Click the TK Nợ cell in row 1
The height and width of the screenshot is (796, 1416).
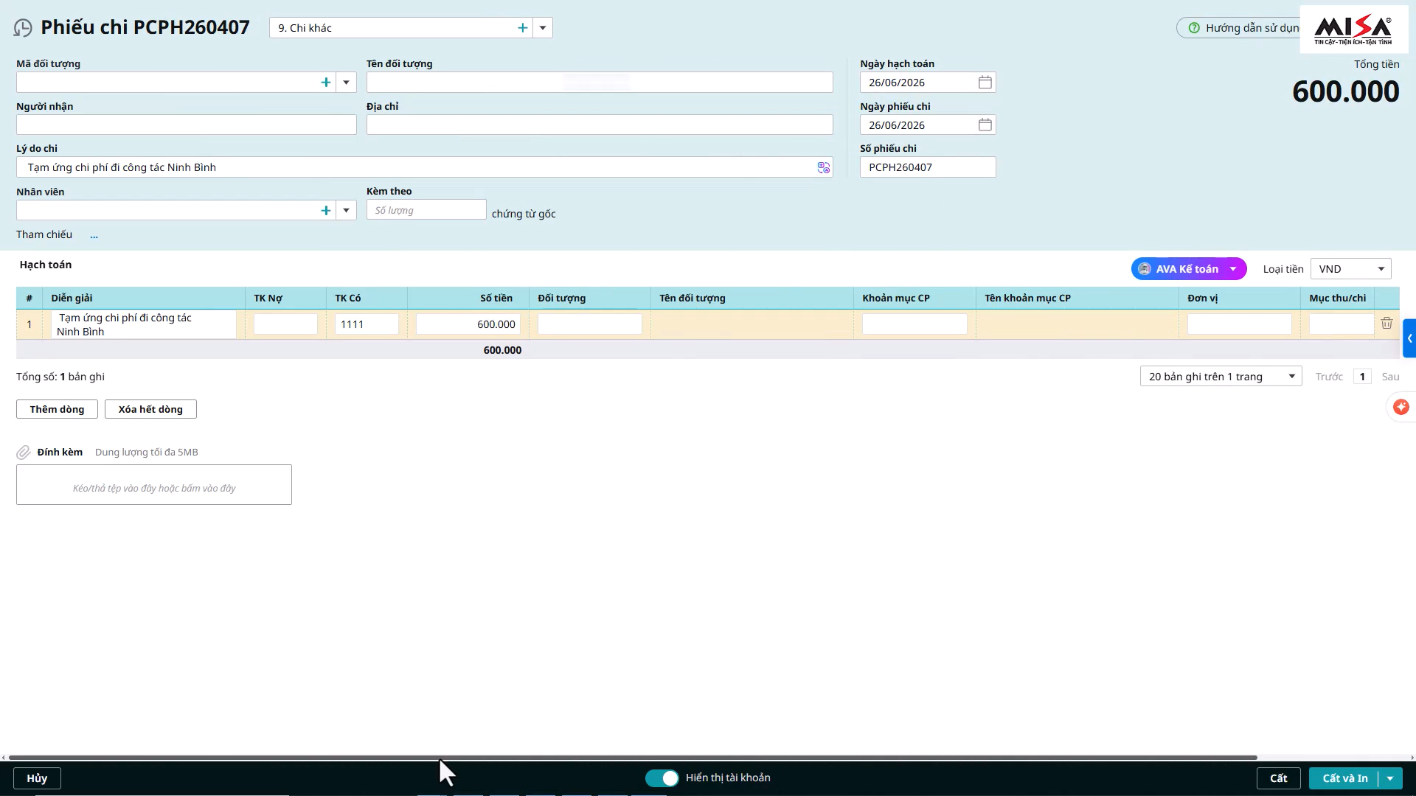point(285,324)
